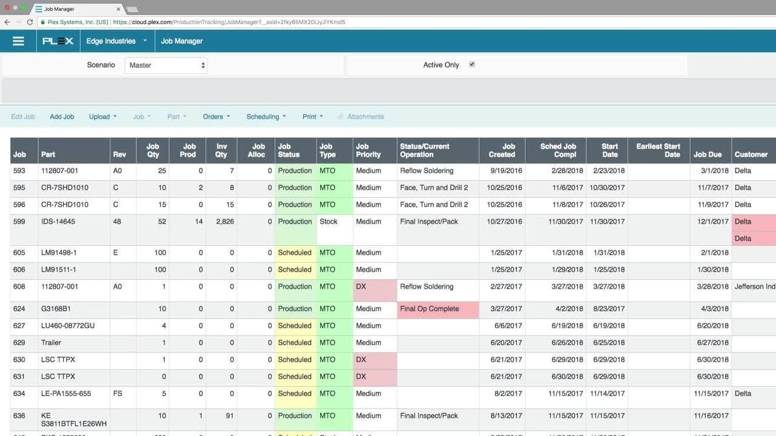Viewport: 776px width, 436px height.
Task: Click the Add Job button
Action: pyautogui.click(x=62, y=117)
